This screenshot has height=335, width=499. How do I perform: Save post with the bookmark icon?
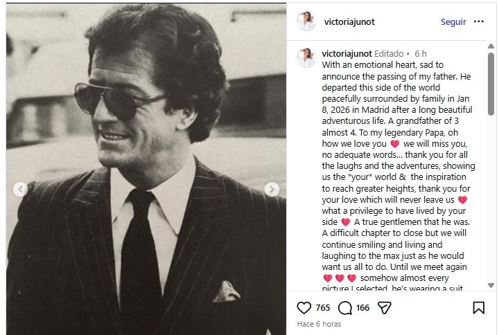click(479, 308)
